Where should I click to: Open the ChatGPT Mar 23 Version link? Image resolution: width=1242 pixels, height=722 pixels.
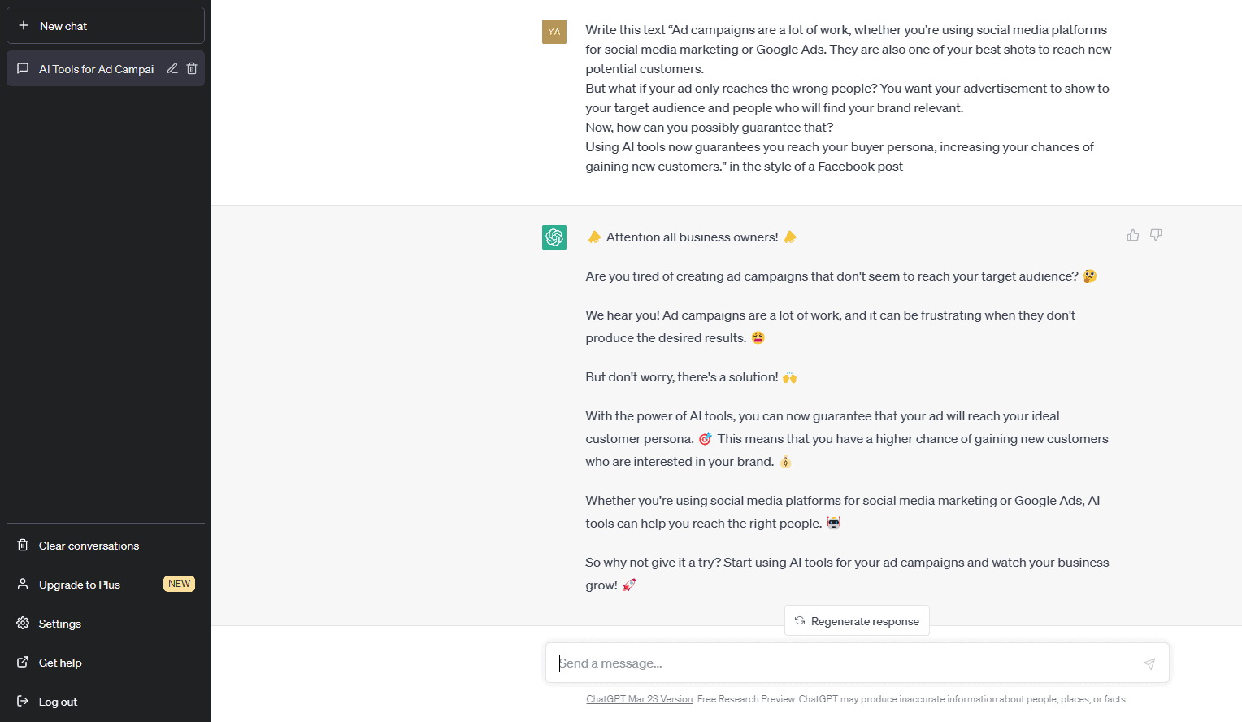click(x=639, y=699)
